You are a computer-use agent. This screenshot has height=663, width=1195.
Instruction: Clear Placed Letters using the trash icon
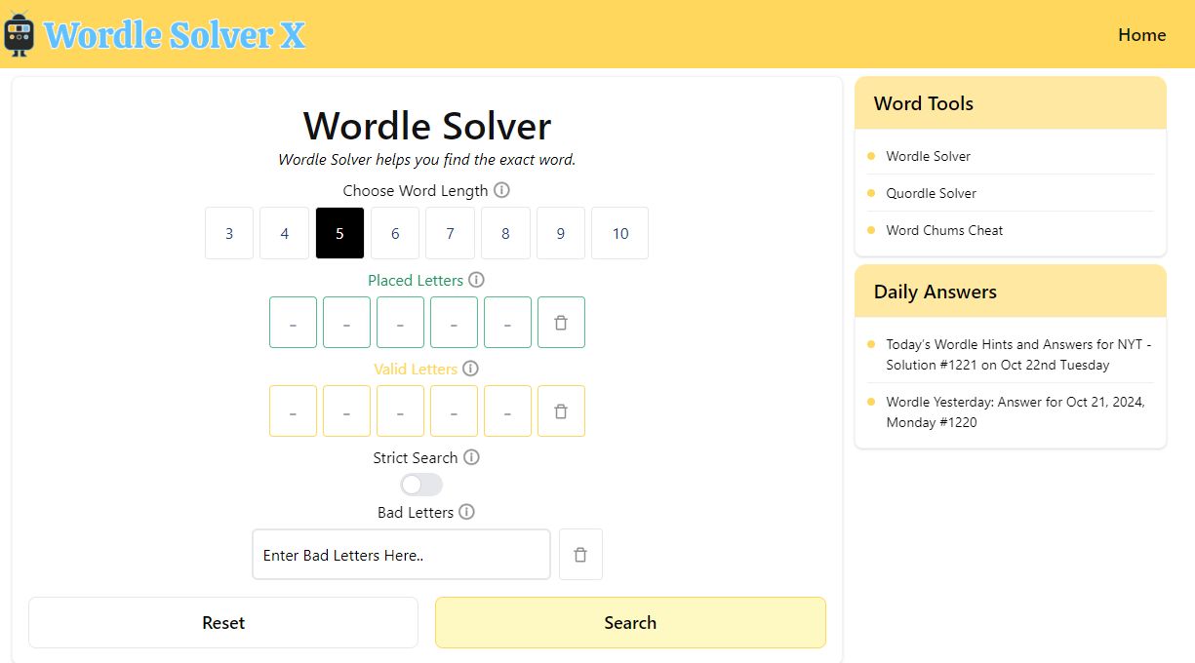[561, 322]
